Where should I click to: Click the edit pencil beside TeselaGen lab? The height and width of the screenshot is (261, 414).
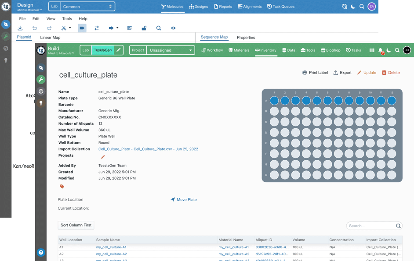[x=119, y=50]
